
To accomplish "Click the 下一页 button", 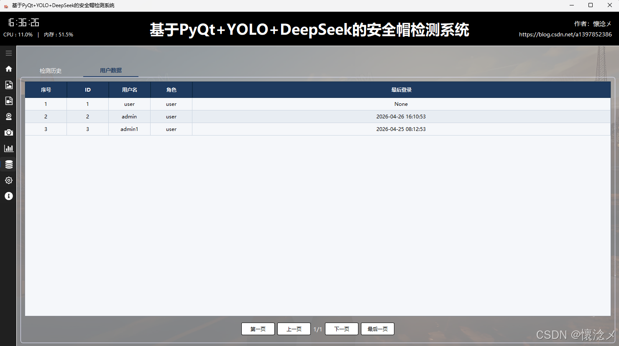I will pyautogui.click(x=342, y=329).
